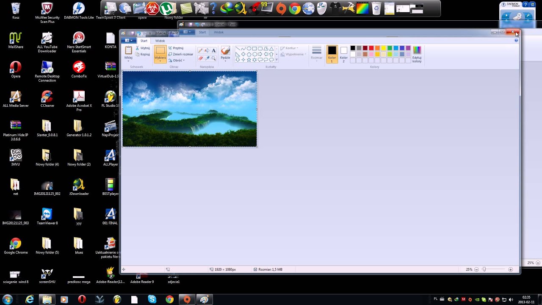Image resolution: width=542 pixels, height=305 pixels.
Task: Select the Eraser tool
Action: click(x=200, y=58)
